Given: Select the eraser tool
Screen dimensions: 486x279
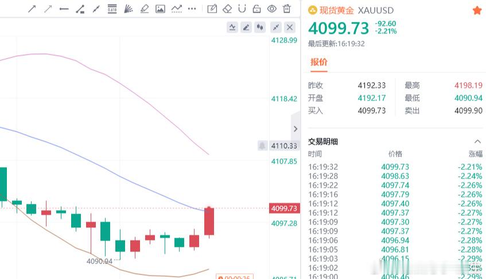Looking at the screenshot, I should [227, 9].
